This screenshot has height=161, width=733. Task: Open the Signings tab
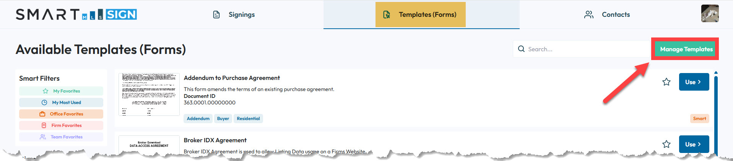pyautogui.click(x=234, y=15)
